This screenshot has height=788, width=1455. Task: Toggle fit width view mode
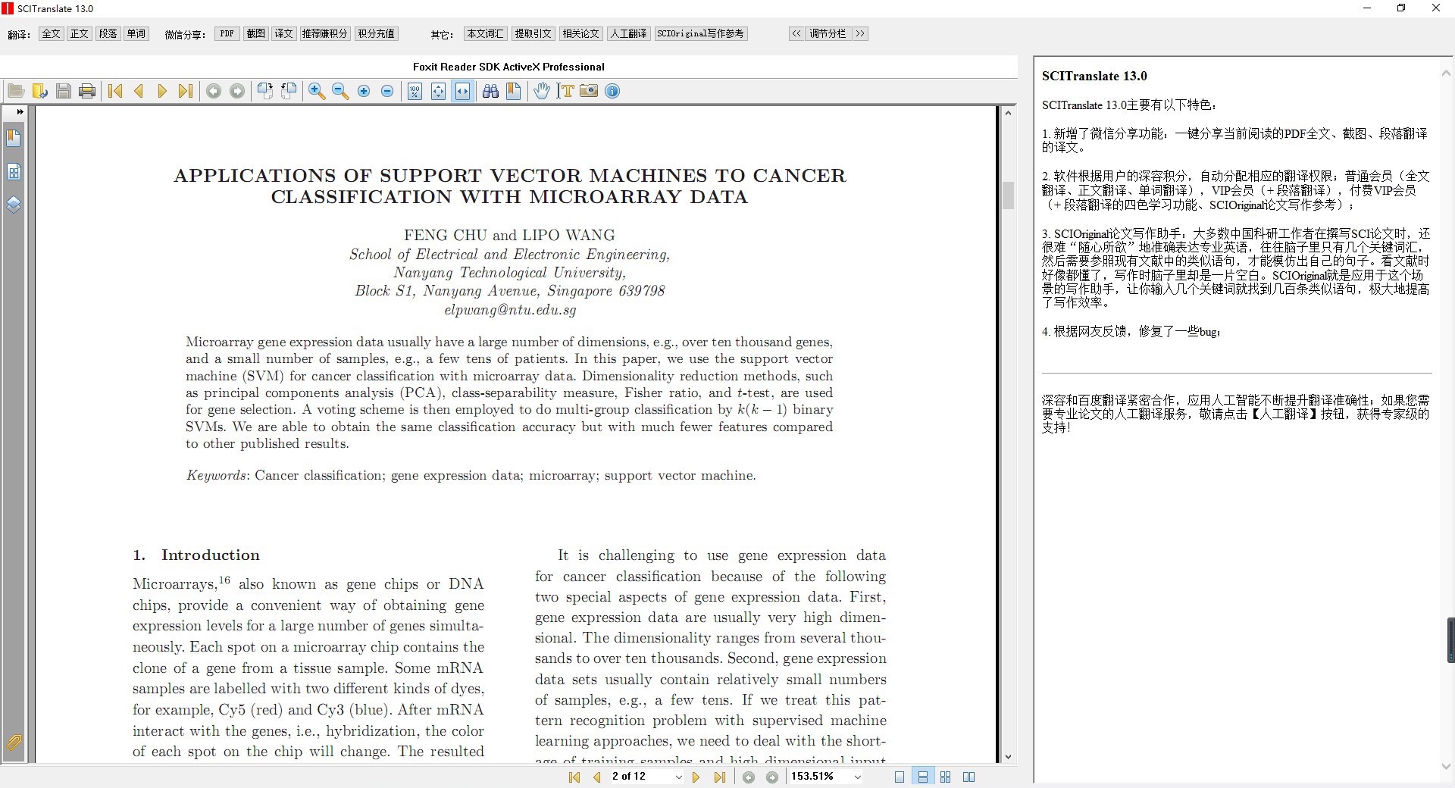click(462, 91)
